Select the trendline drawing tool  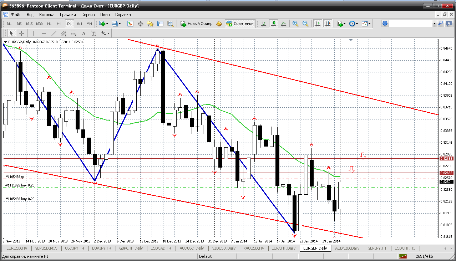click(x=54, y=33)
